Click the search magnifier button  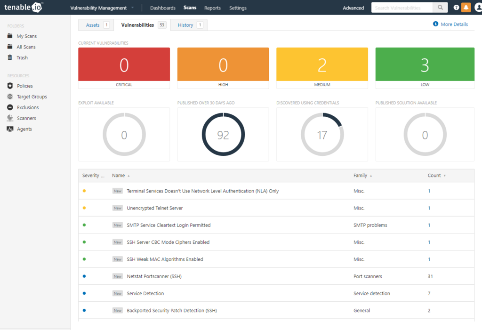point(440,8)
